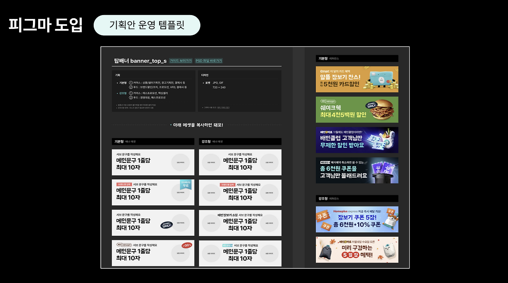Open the 가이드 보러가기 link

point(181,61)
